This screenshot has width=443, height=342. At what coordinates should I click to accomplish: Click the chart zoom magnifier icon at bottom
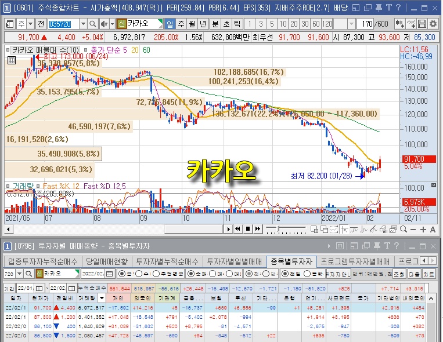[404, 230]
